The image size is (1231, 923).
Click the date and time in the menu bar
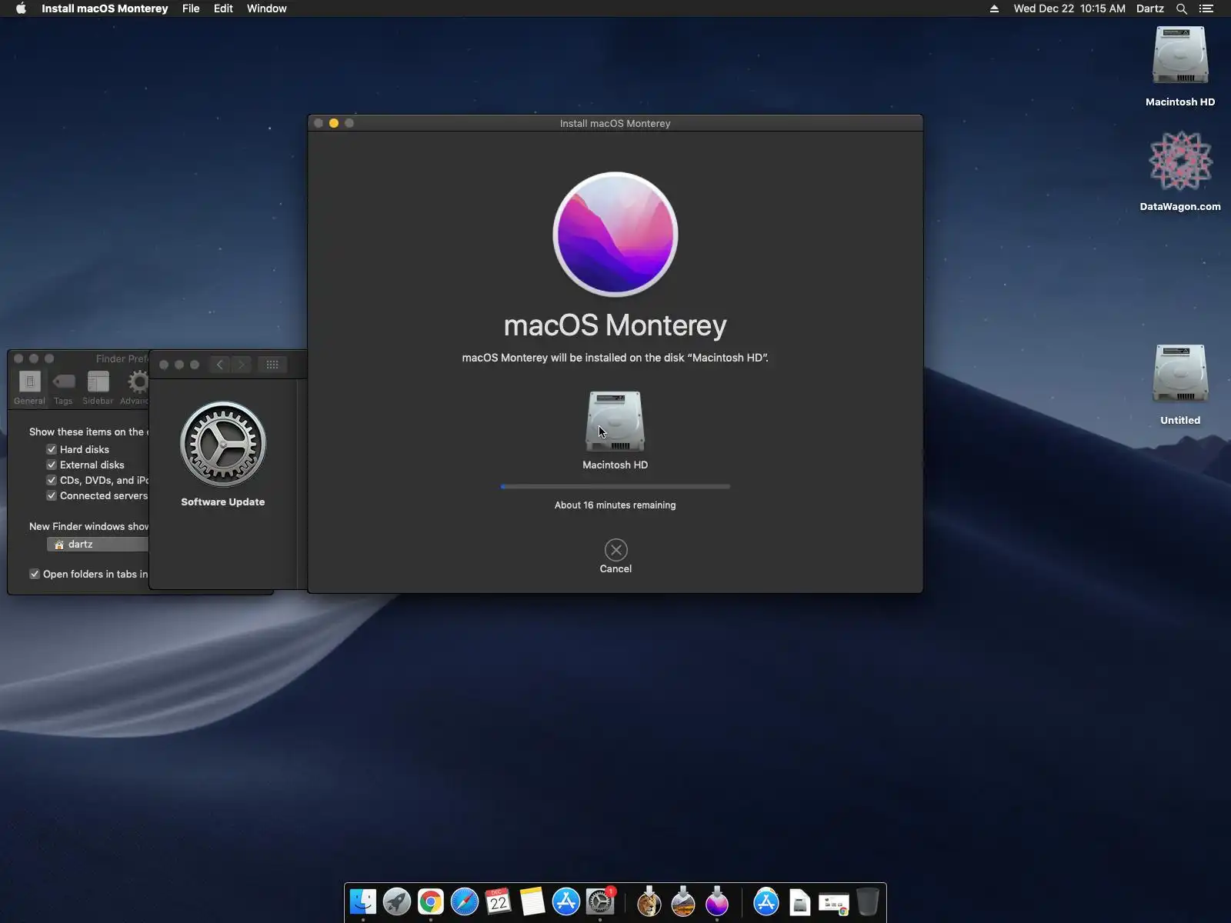(1069, 8)
